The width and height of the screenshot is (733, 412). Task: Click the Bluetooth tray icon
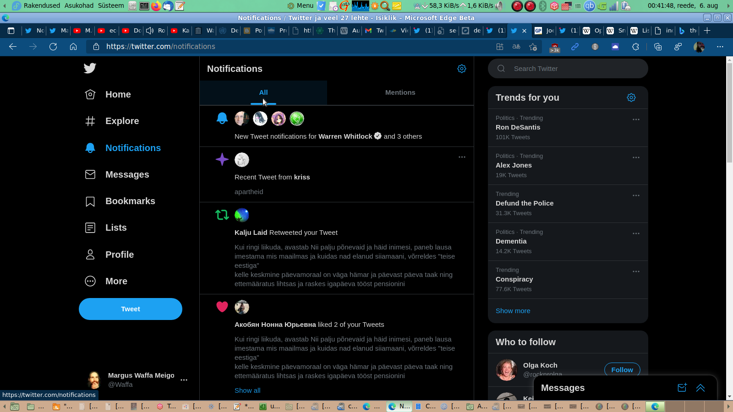(x=543, y=6)
